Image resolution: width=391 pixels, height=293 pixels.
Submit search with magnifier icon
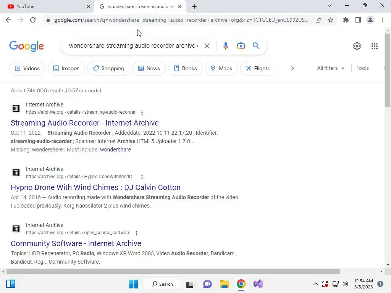pyautogui.click(x=256, y=46)
